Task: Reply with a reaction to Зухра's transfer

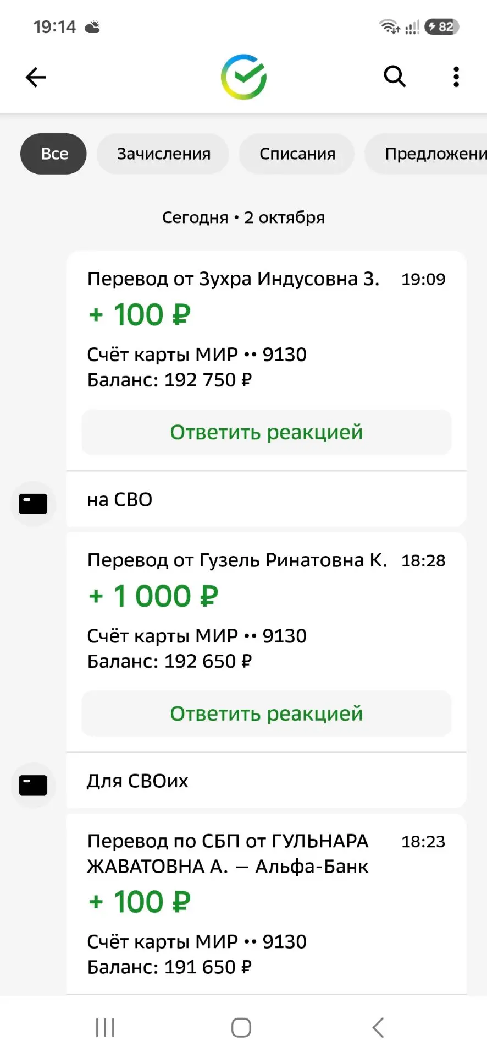Action: click(x=267, y=432)
